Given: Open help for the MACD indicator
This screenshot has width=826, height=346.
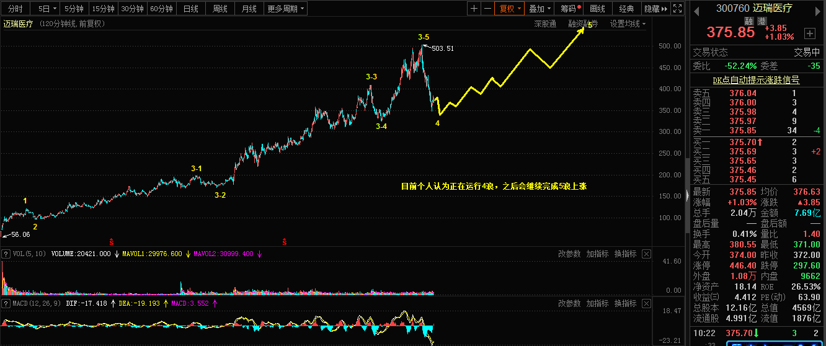Looking at the screenshot, I should point(6,303).
